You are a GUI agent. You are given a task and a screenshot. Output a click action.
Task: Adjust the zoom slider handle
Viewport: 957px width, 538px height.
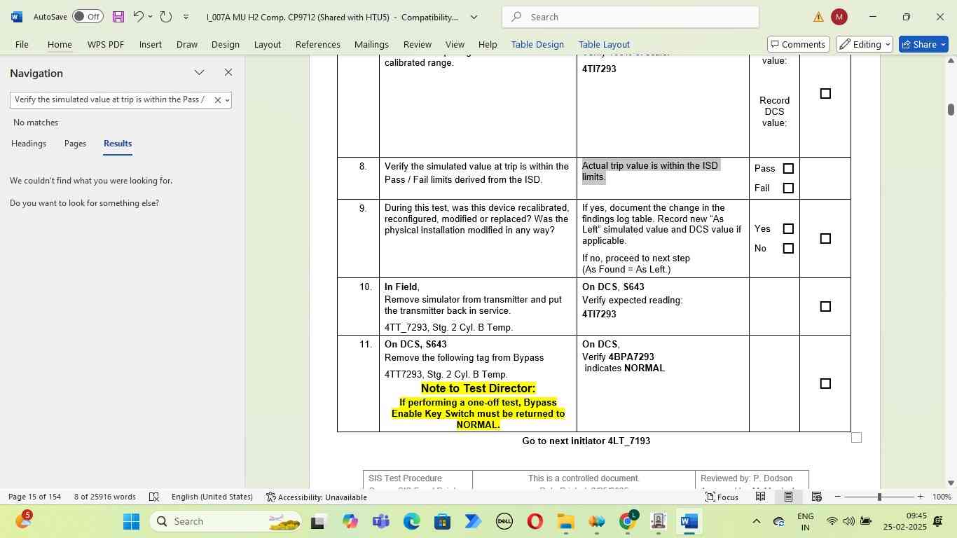(879, 497)
